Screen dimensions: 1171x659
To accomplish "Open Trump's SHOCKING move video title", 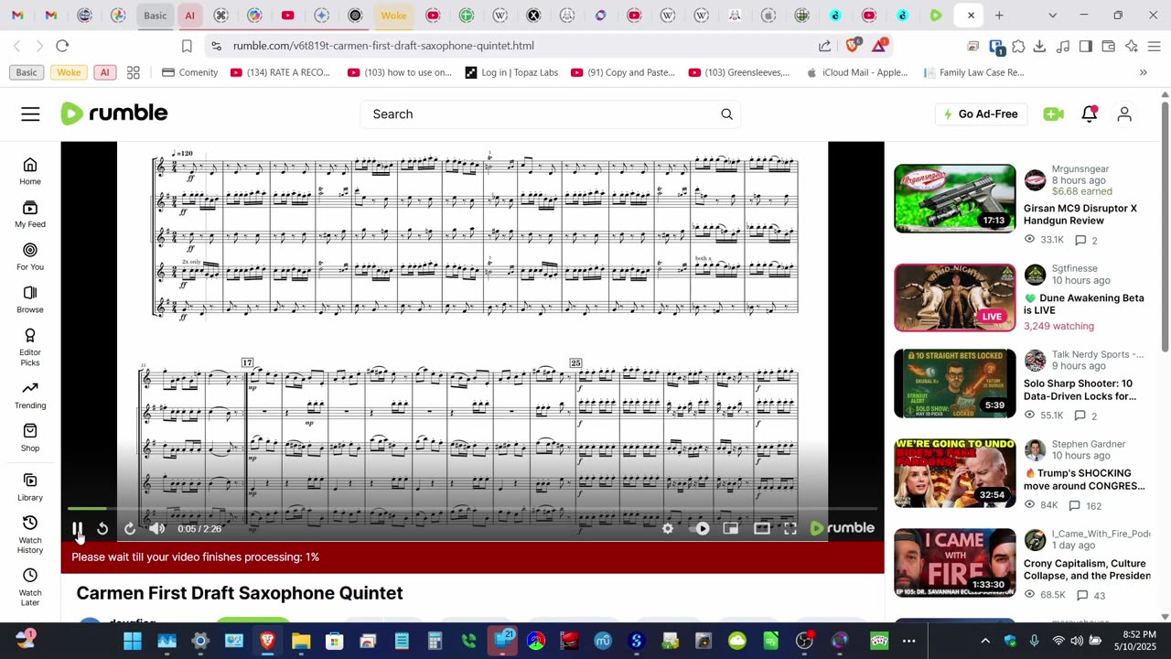I will pos(1084,480).
